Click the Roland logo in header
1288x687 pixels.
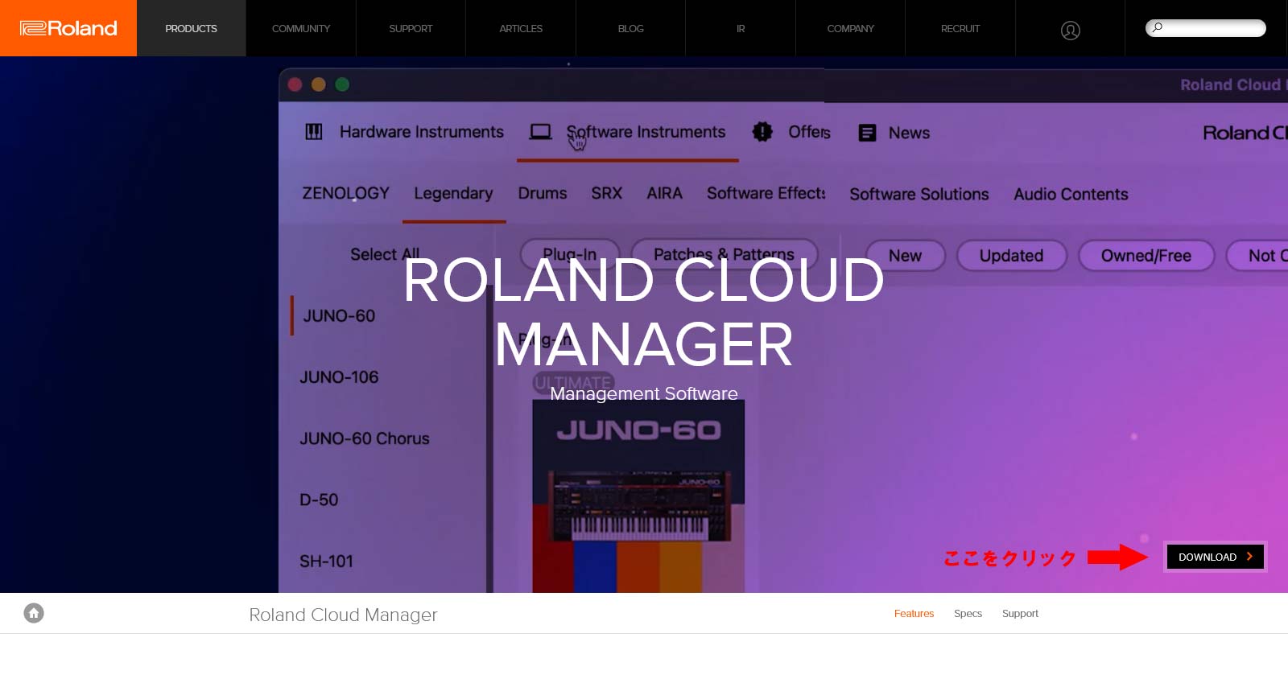coord(68,28)
